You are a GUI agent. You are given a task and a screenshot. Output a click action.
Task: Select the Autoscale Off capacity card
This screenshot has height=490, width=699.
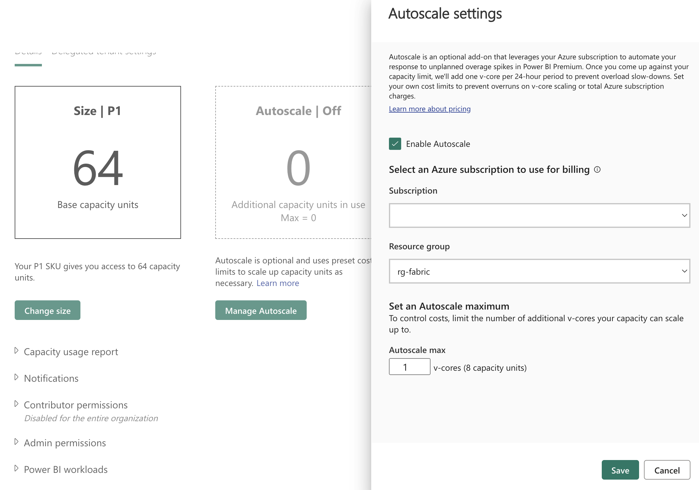(298, 162)
